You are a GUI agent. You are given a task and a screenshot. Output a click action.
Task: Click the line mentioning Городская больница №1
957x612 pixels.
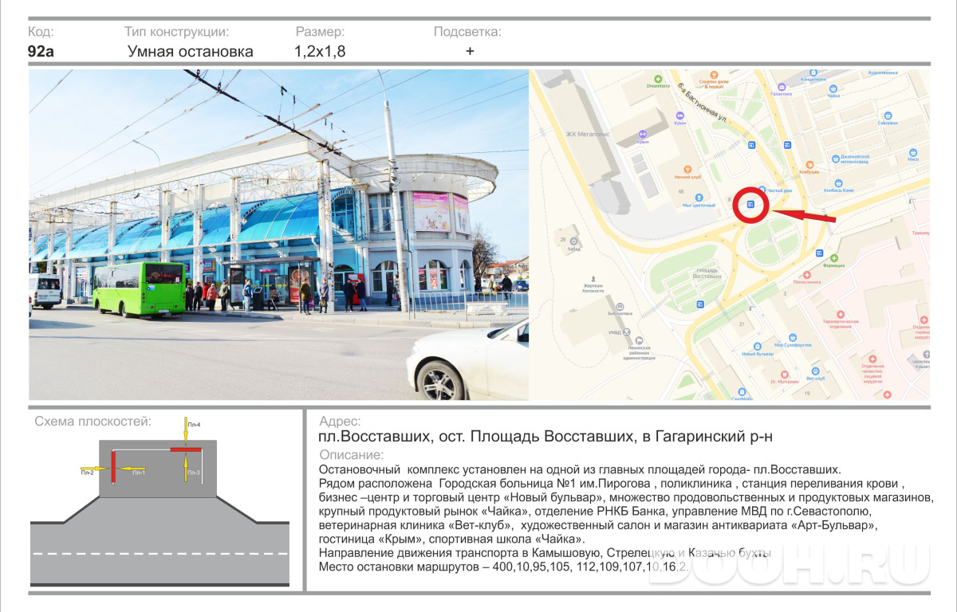pyautogui.click(x=612, y=484)
